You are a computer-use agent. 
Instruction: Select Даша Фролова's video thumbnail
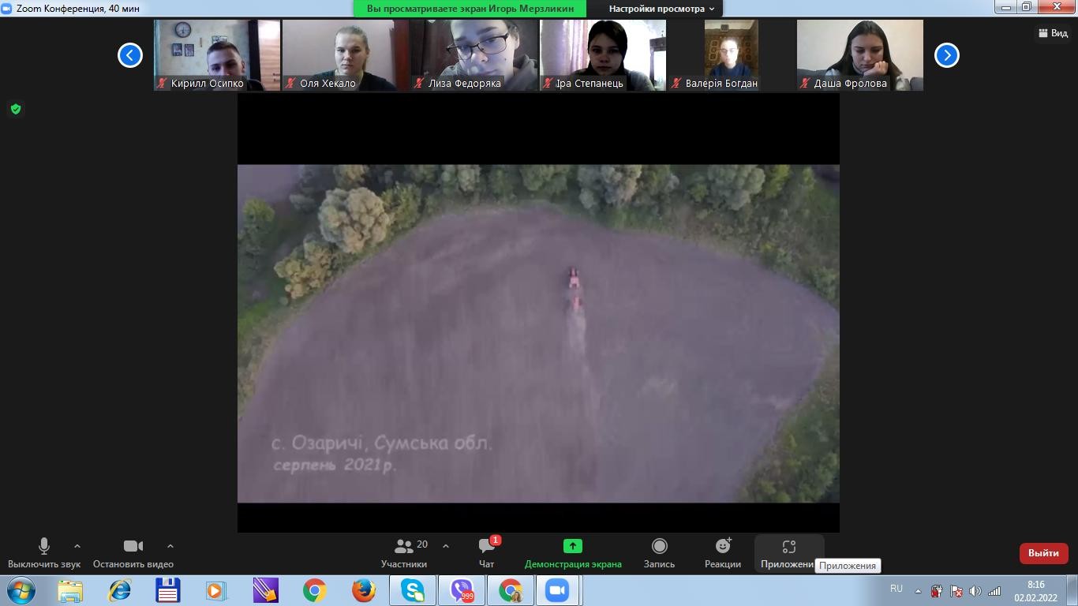pyautogui.click(x=860, y=55)
